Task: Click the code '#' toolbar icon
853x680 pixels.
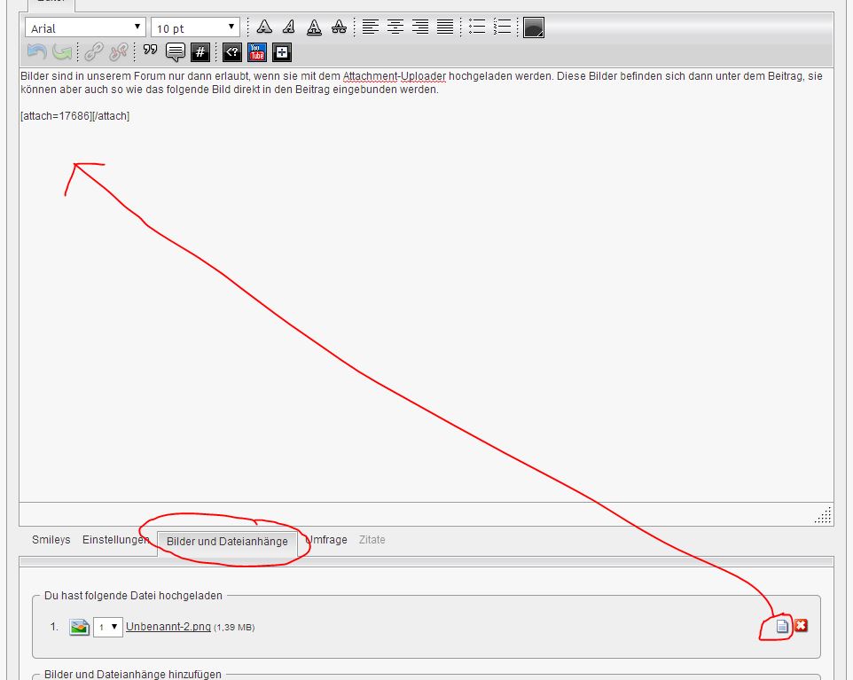Action: (x=200, y=52)
